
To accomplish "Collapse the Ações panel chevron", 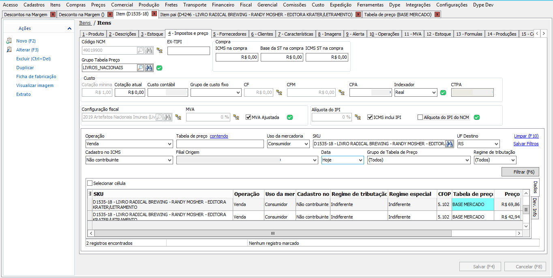I will coord(70,28).
